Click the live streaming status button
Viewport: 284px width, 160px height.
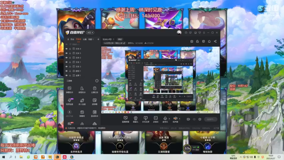coord(211,119)
